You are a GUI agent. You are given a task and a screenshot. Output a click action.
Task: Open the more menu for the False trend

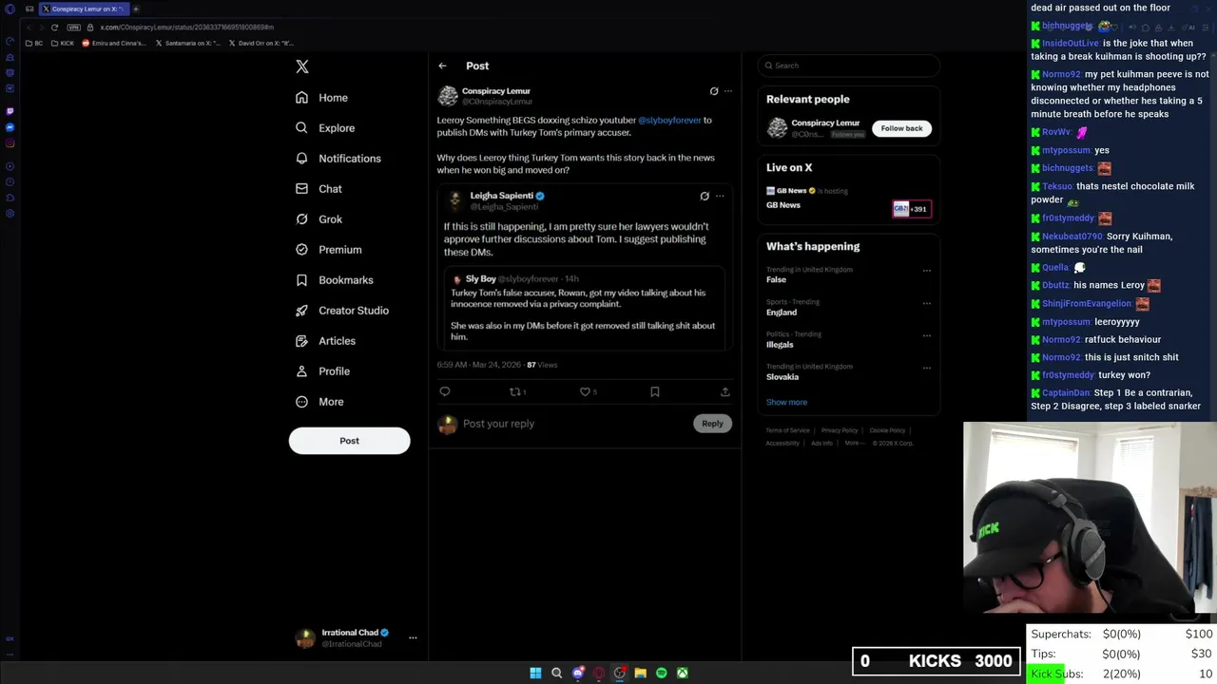(x=926, y=271)
